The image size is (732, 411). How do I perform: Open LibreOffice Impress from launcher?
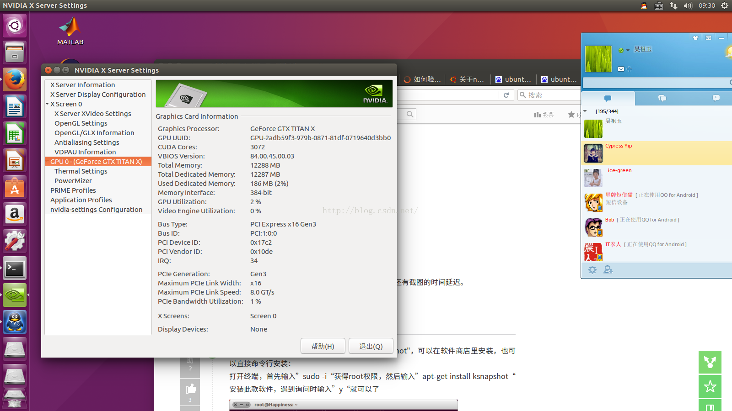[15, 160]
